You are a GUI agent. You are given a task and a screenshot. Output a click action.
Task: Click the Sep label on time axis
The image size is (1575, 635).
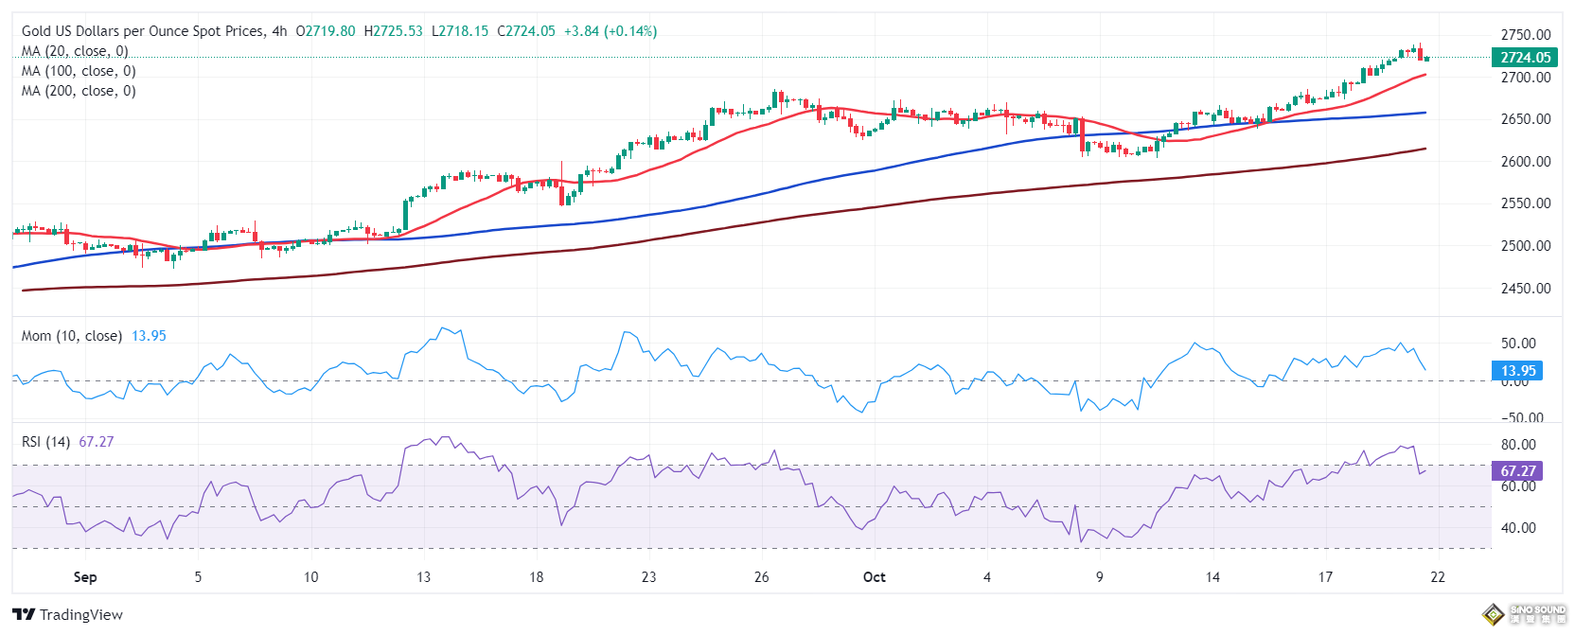85,577
